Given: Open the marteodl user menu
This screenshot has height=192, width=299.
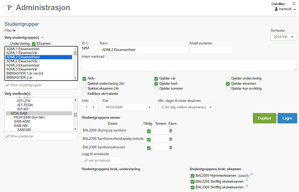Looking at the screenshot, I should 285,9.
